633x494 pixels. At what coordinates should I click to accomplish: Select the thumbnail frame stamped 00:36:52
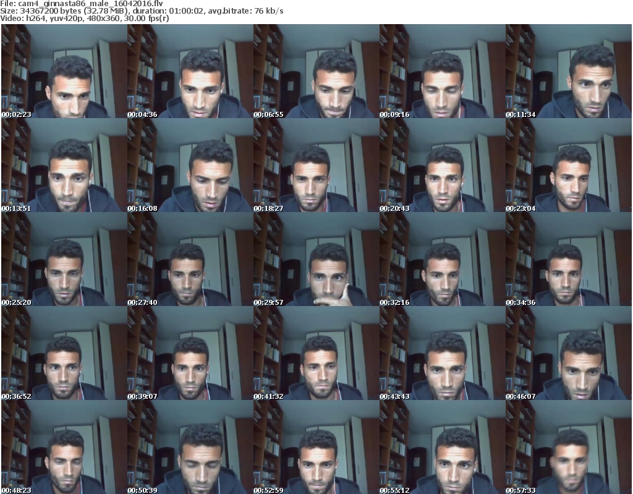point(64,354)
